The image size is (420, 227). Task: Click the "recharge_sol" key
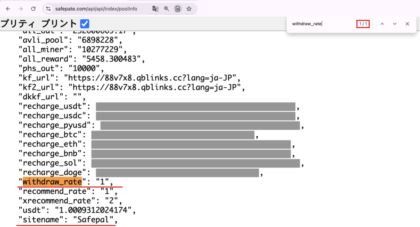(x=50, y=163)
